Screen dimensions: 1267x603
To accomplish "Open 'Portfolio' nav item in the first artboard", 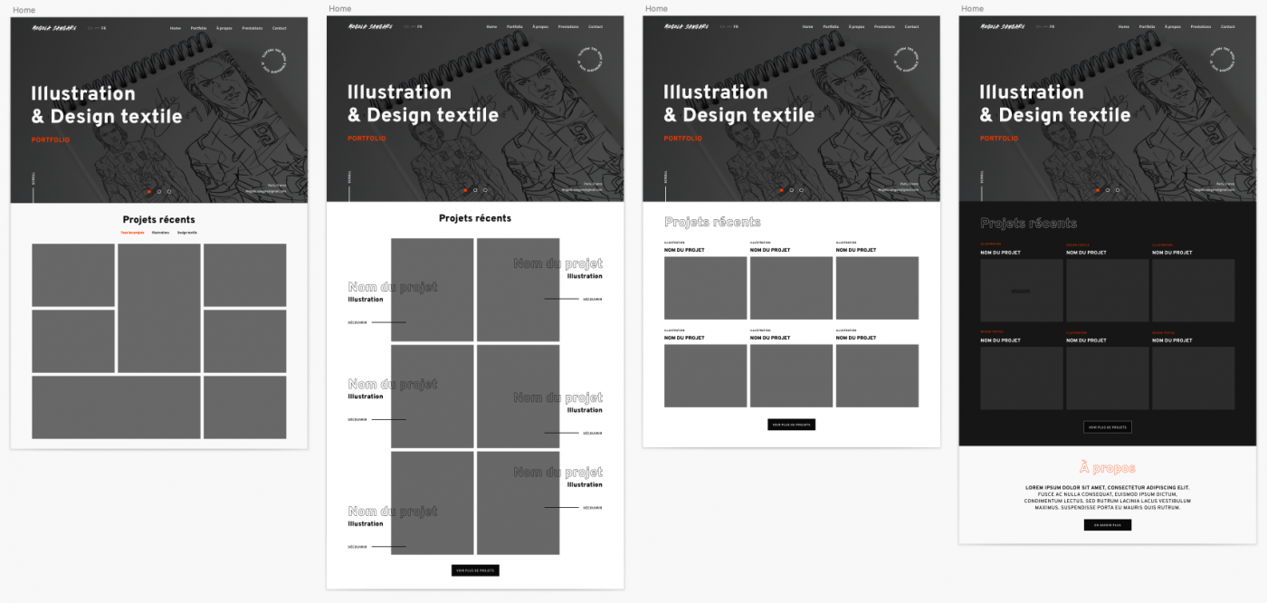I will [x=198, y=28].
